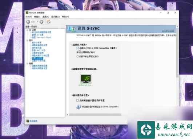193x139 pixels.
Task: Go to the Home page icon
Action: click(49, 22)
